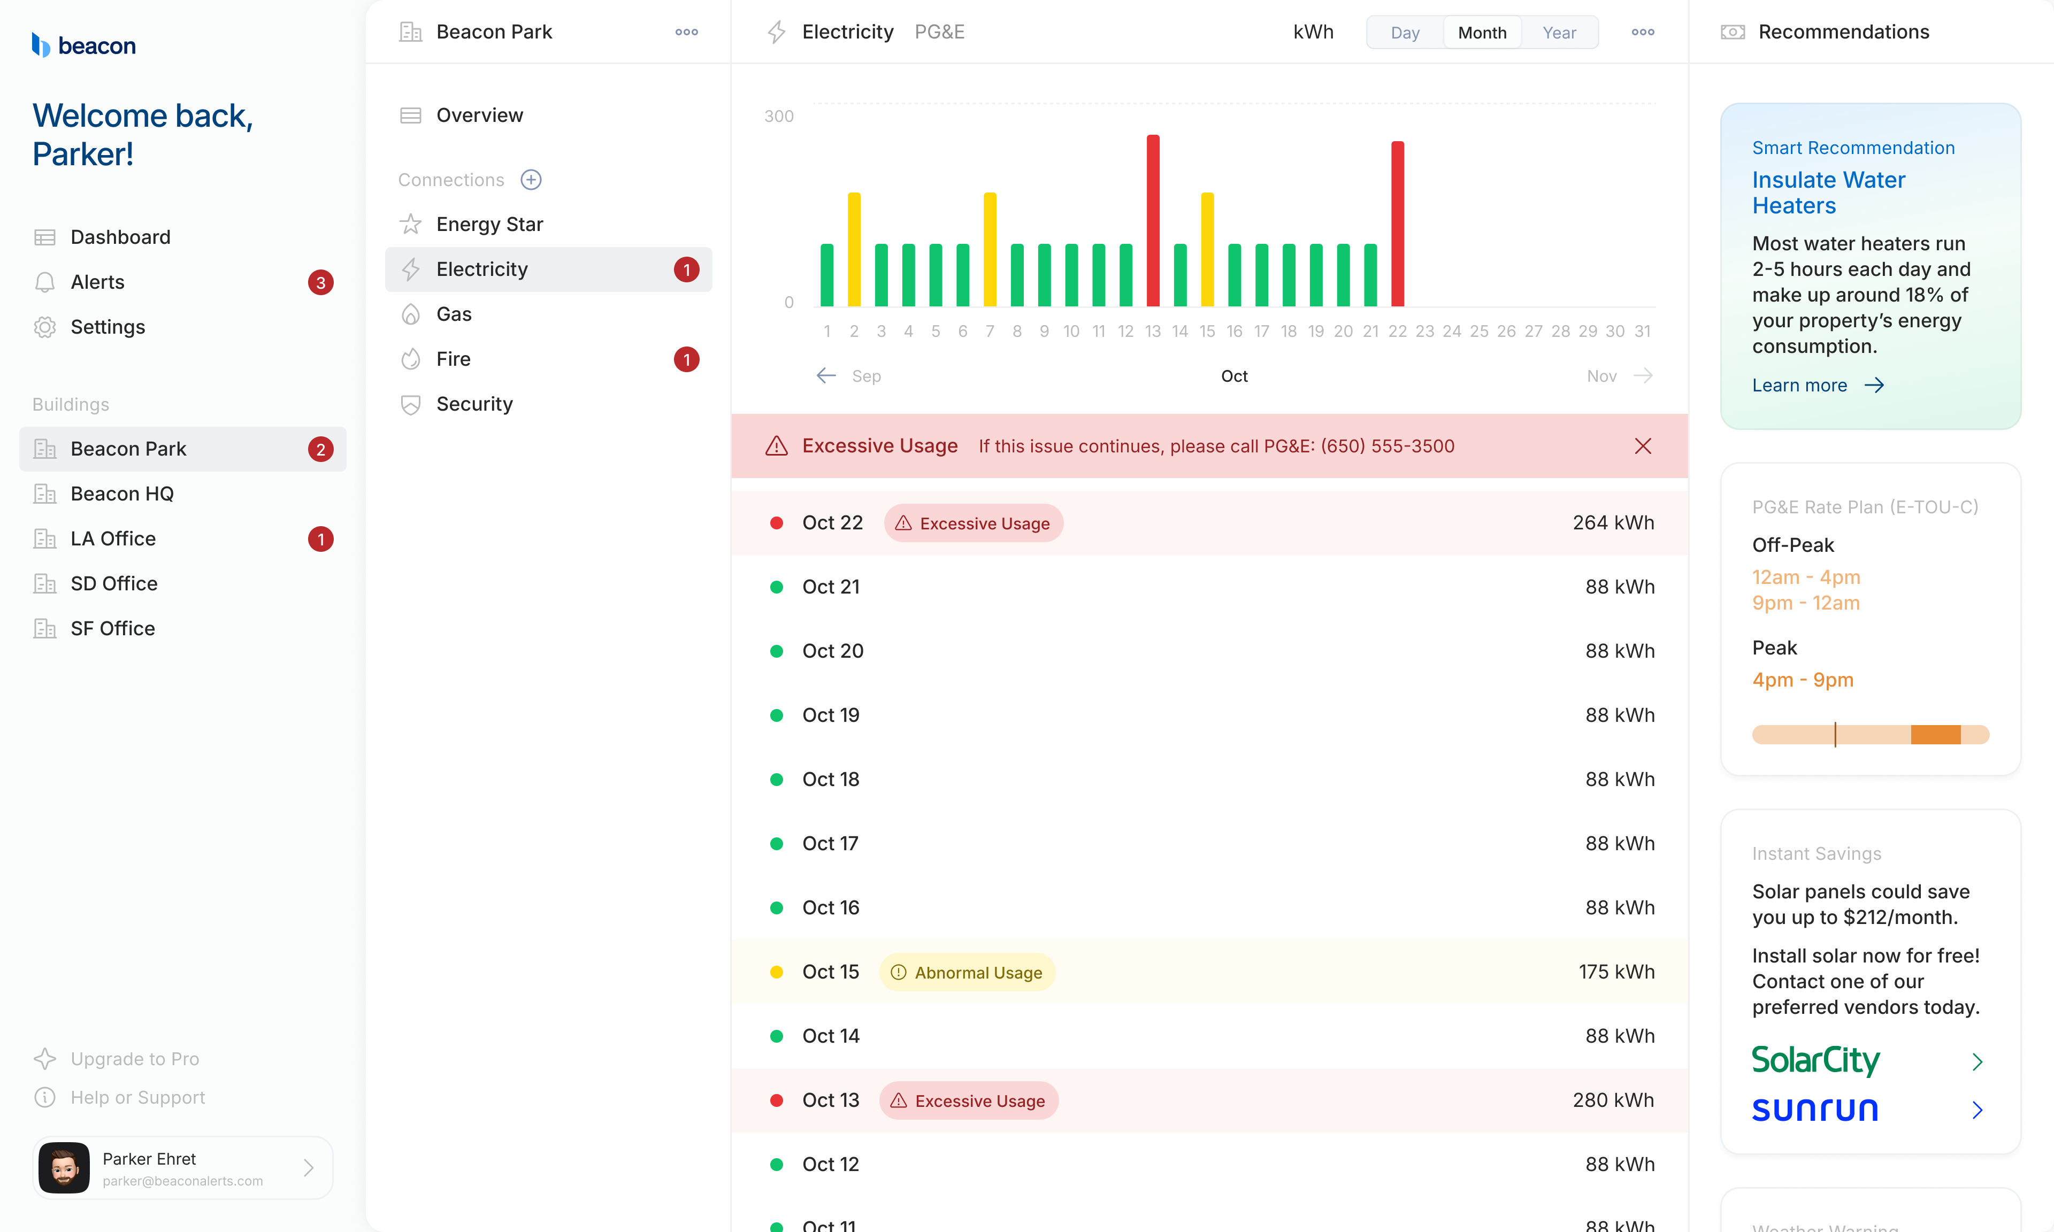This screenshot has width=2054, height=1232.
Task: Click the red bar for day 13
Action: point(1152,220)
